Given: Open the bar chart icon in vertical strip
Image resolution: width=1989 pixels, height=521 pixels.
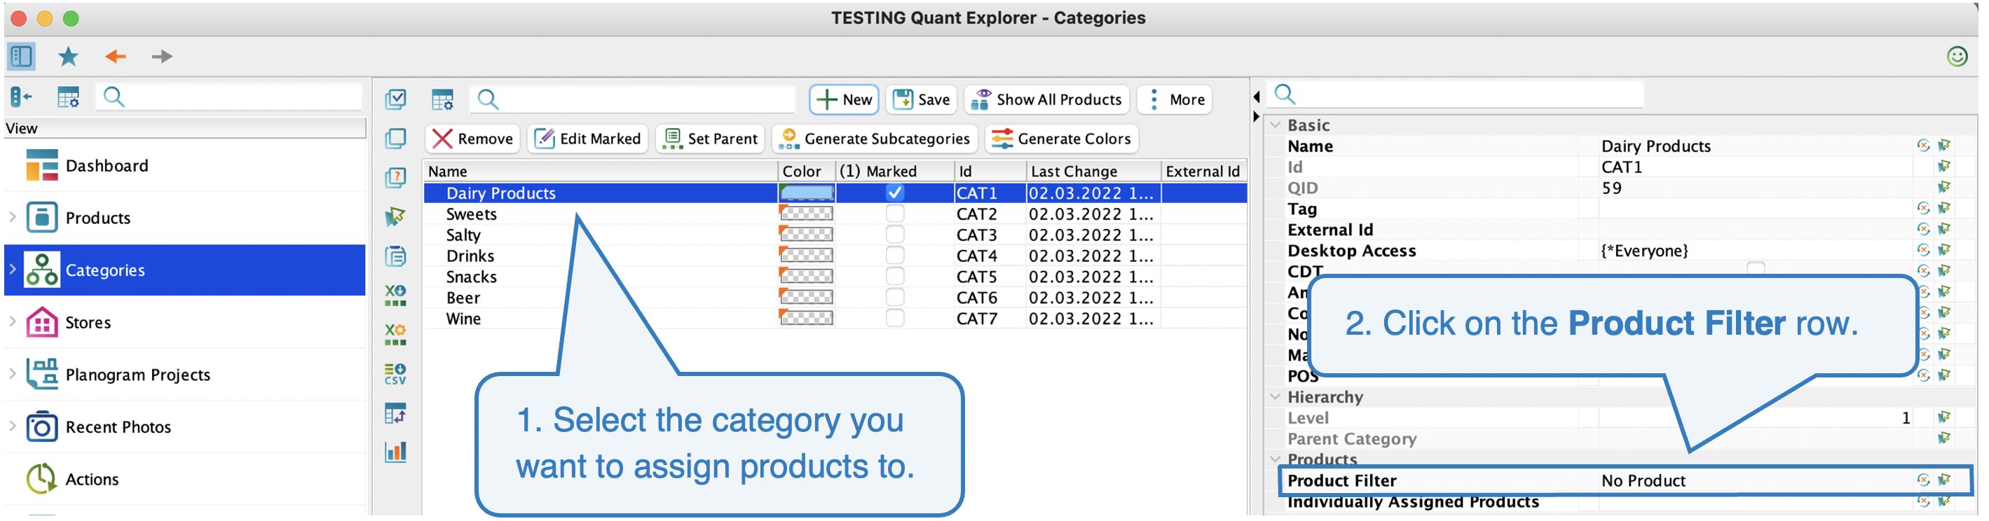Looking at the screenshot, I should [x=396, y=452].
